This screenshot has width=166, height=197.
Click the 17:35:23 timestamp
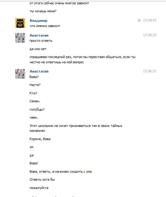point(150,35)
